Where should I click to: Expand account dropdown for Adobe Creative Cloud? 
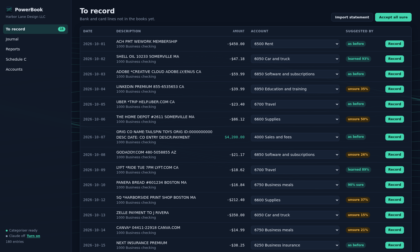(x=295, y=74)
